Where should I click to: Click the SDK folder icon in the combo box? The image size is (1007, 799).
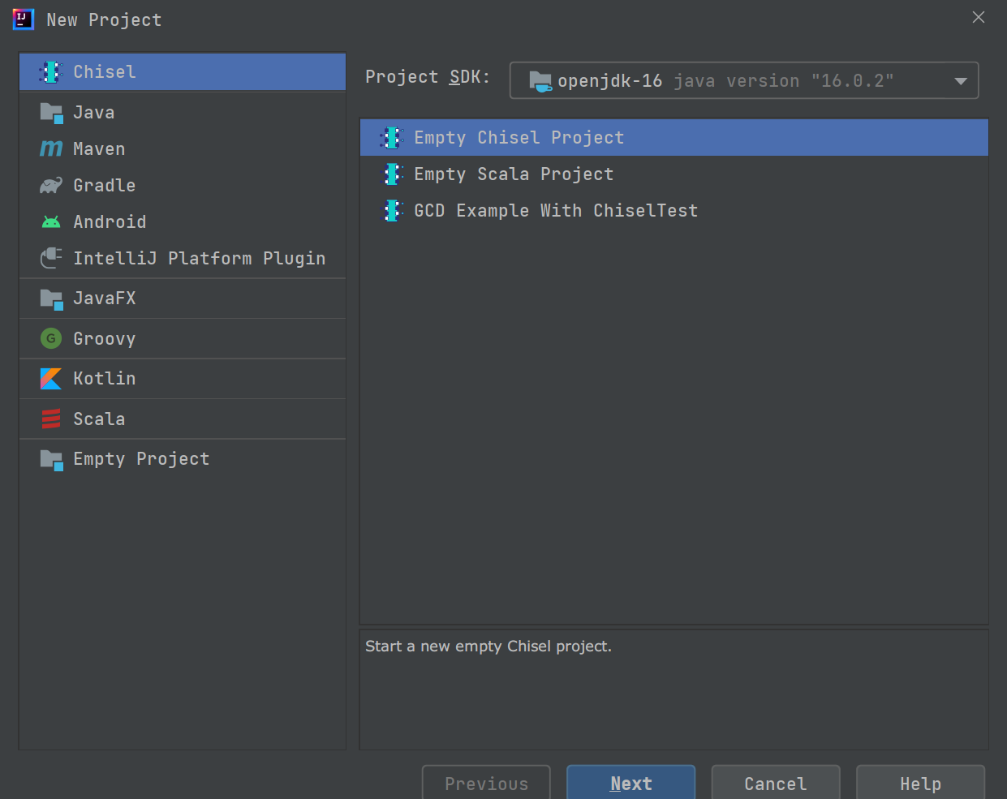[540, 81]
